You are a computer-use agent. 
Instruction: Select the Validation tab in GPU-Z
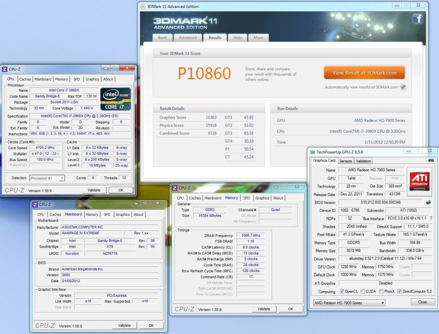tap(363, 161)
